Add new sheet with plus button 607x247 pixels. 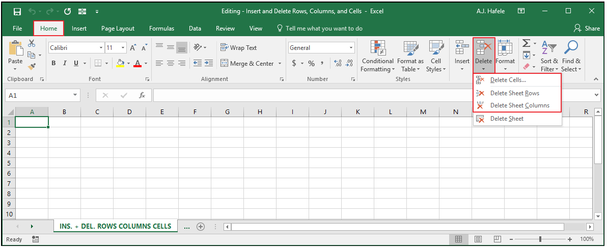tap(201, 227)
